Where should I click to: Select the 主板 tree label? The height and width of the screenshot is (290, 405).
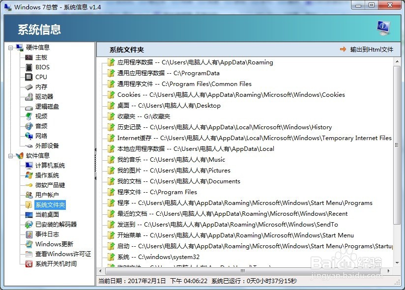click(x=41, y=58)
